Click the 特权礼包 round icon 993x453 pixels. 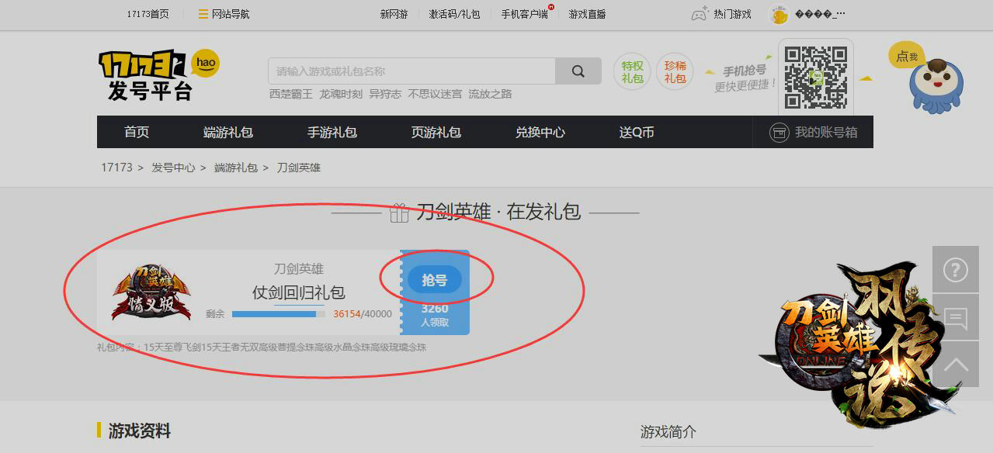[x=632, y=72]
